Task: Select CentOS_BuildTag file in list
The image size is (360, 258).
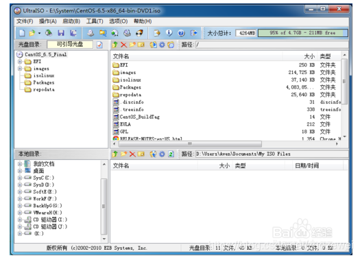Action: (x=140, y=117)
